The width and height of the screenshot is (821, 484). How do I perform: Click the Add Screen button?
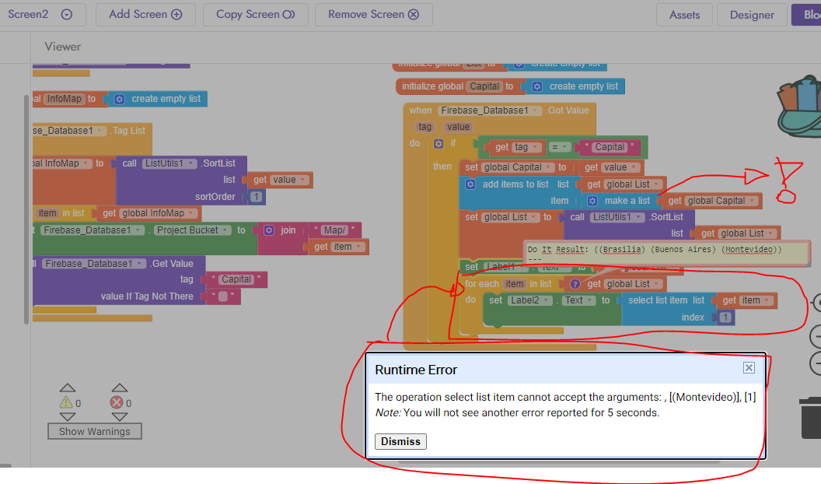145,14
